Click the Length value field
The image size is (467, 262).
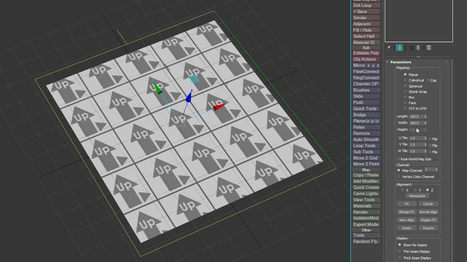coord(416,116)
